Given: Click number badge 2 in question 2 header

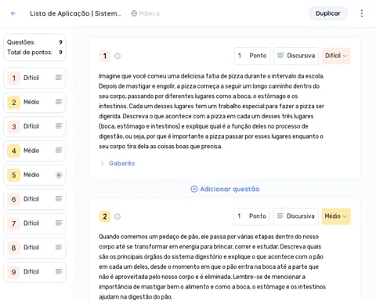Looking at the screenshot, I should pos(105,216).
